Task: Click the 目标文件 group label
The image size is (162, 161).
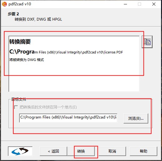Action: click(19, 99)
